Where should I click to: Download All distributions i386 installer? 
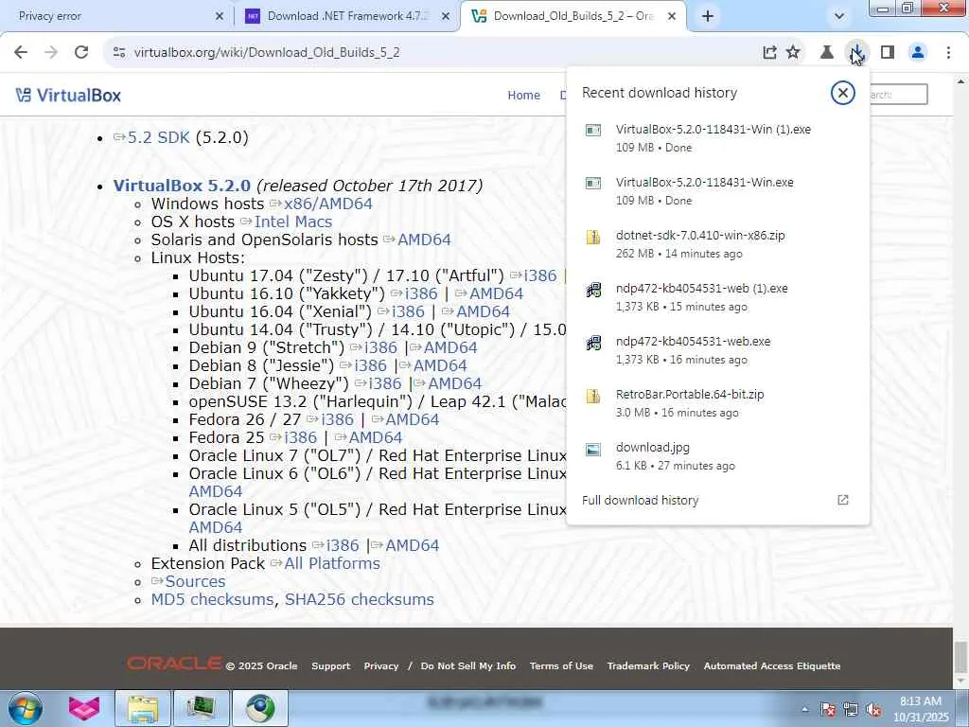pyautogui.click(x=343, y=544)
